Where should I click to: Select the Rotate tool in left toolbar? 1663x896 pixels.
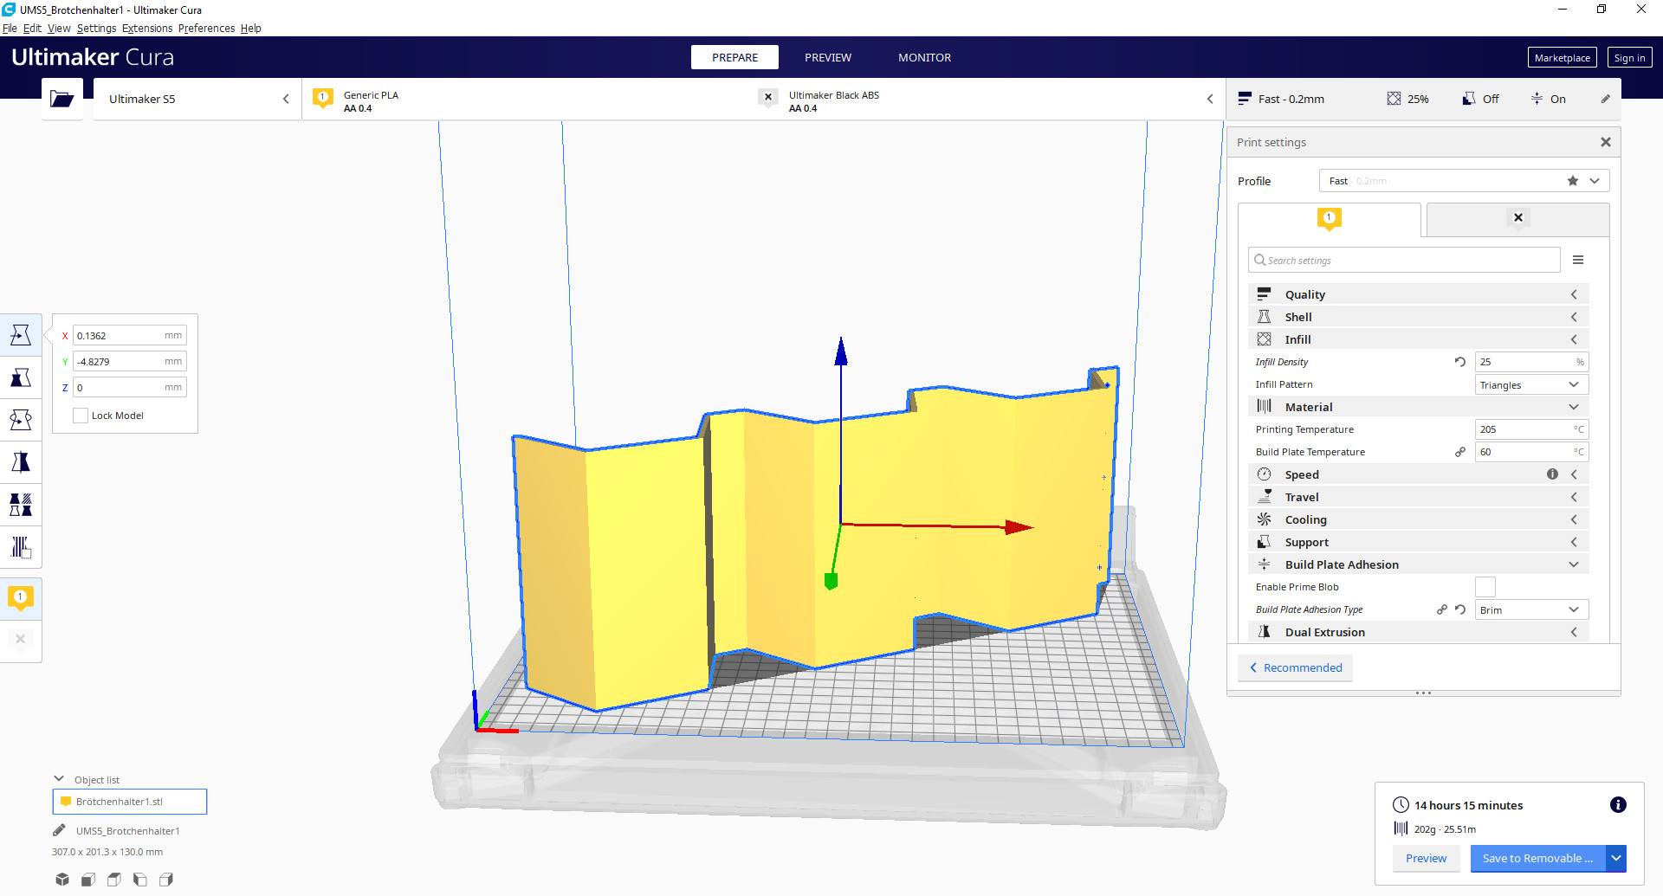(x=21, y=420)
